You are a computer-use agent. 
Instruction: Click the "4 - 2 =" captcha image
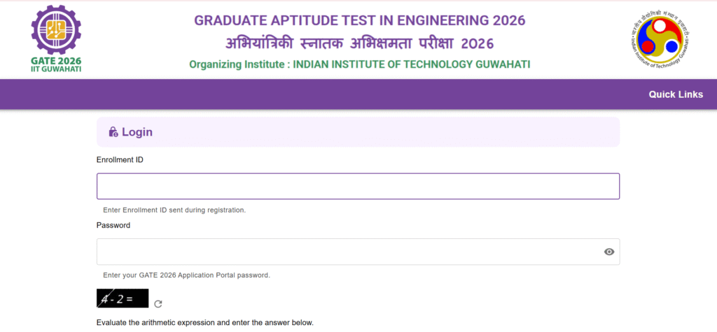point(123,298)
